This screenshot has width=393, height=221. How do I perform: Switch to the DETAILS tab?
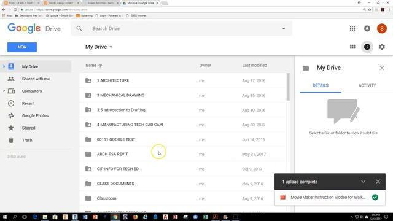[321, 85]
